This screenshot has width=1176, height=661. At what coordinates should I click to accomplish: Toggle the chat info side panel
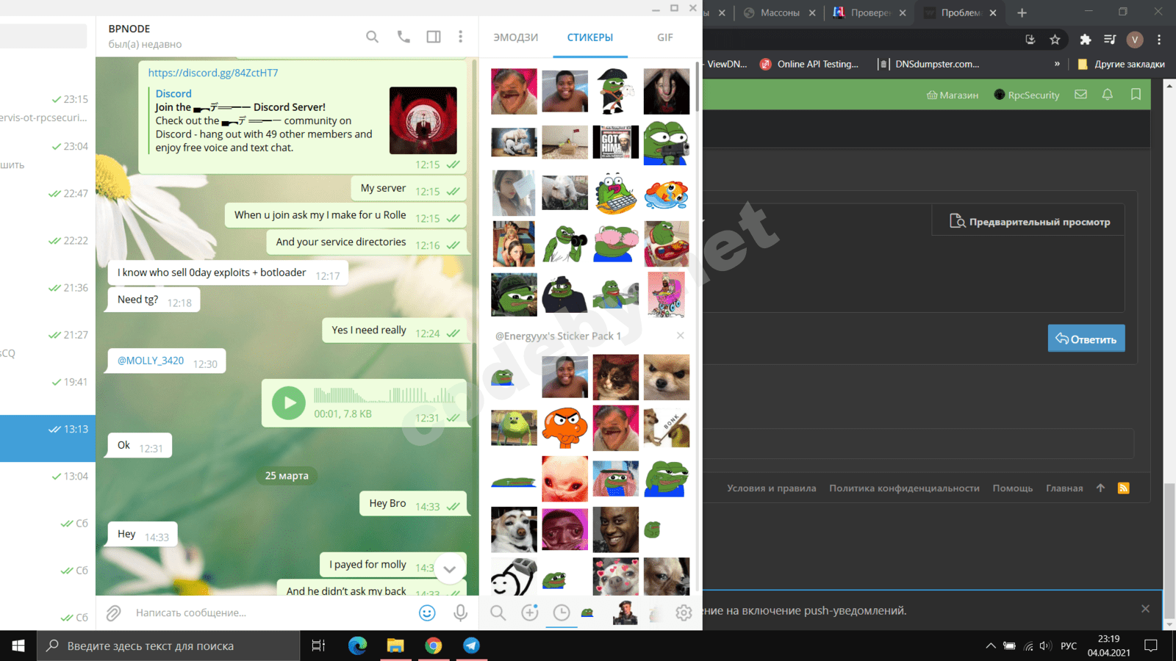[434, 37]
